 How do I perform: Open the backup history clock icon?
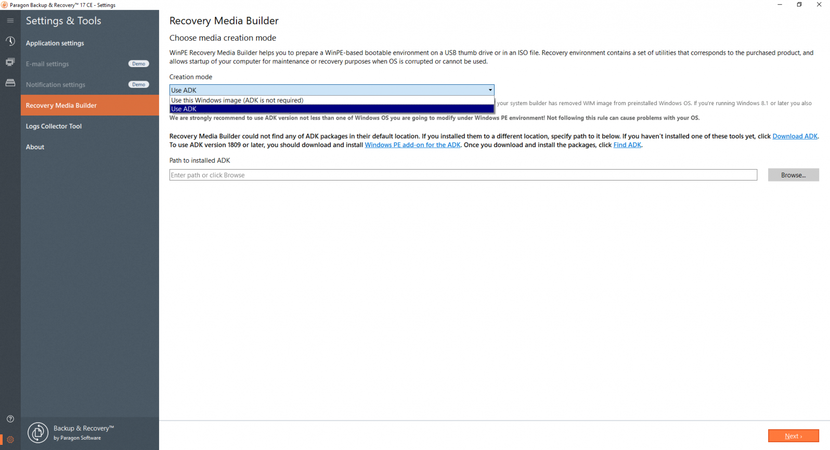[x=10, y=41]
